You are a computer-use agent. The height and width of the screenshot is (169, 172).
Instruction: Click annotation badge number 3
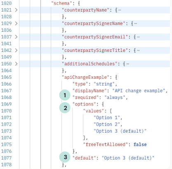[65, 157]
